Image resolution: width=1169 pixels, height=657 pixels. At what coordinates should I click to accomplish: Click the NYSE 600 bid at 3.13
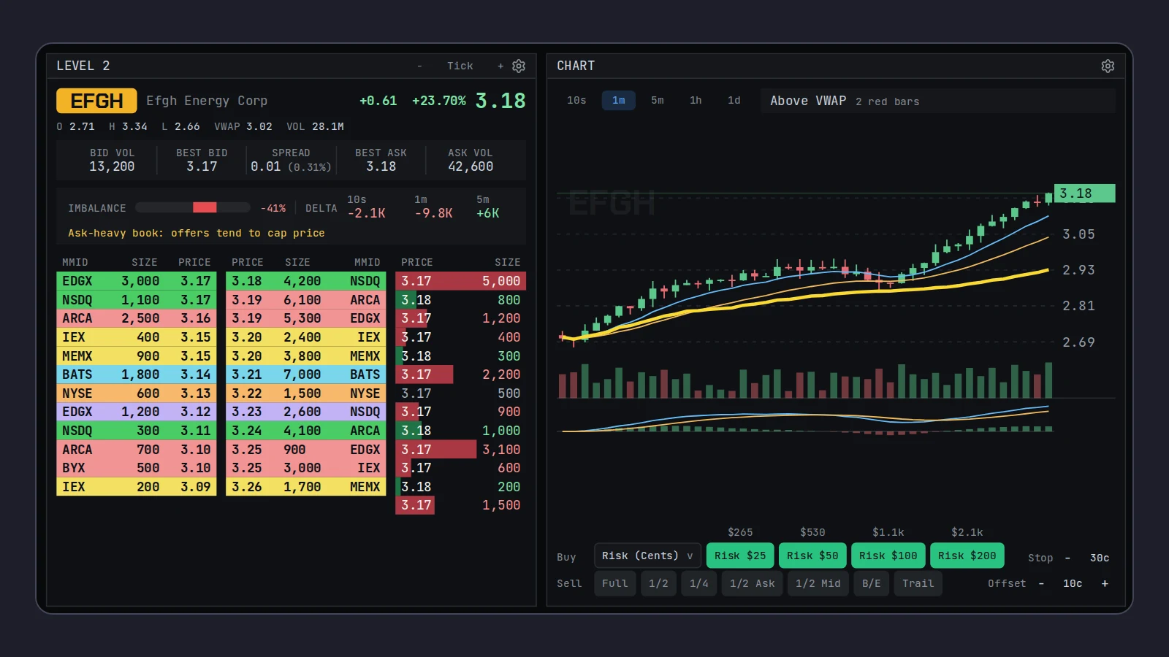pyautogui.click(x=137, y=393)
